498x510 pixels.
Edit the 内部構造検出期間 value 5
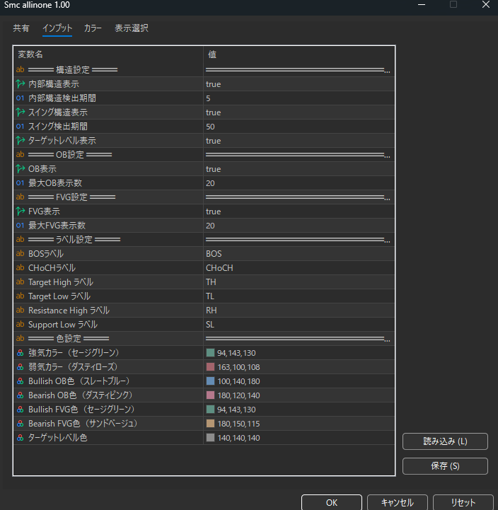[x=208, y=98]
